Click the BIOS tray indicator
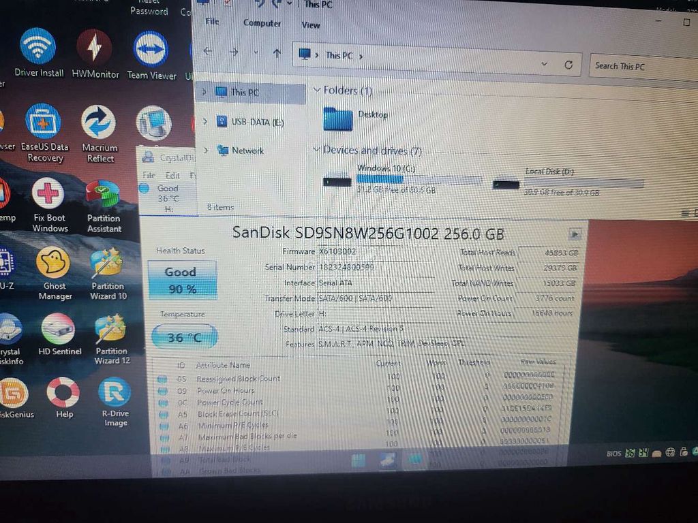 (613, 454)
